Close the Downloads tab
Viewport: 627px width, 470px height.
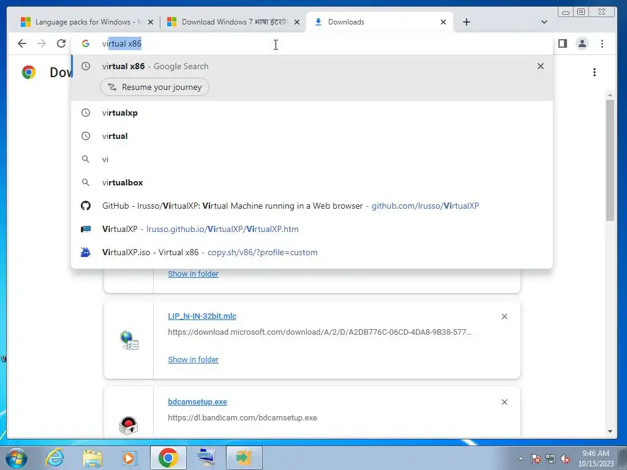point(443,22)
